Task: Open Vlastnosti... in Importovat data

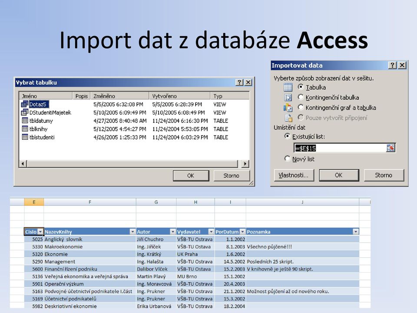Action: pos(294,175)
